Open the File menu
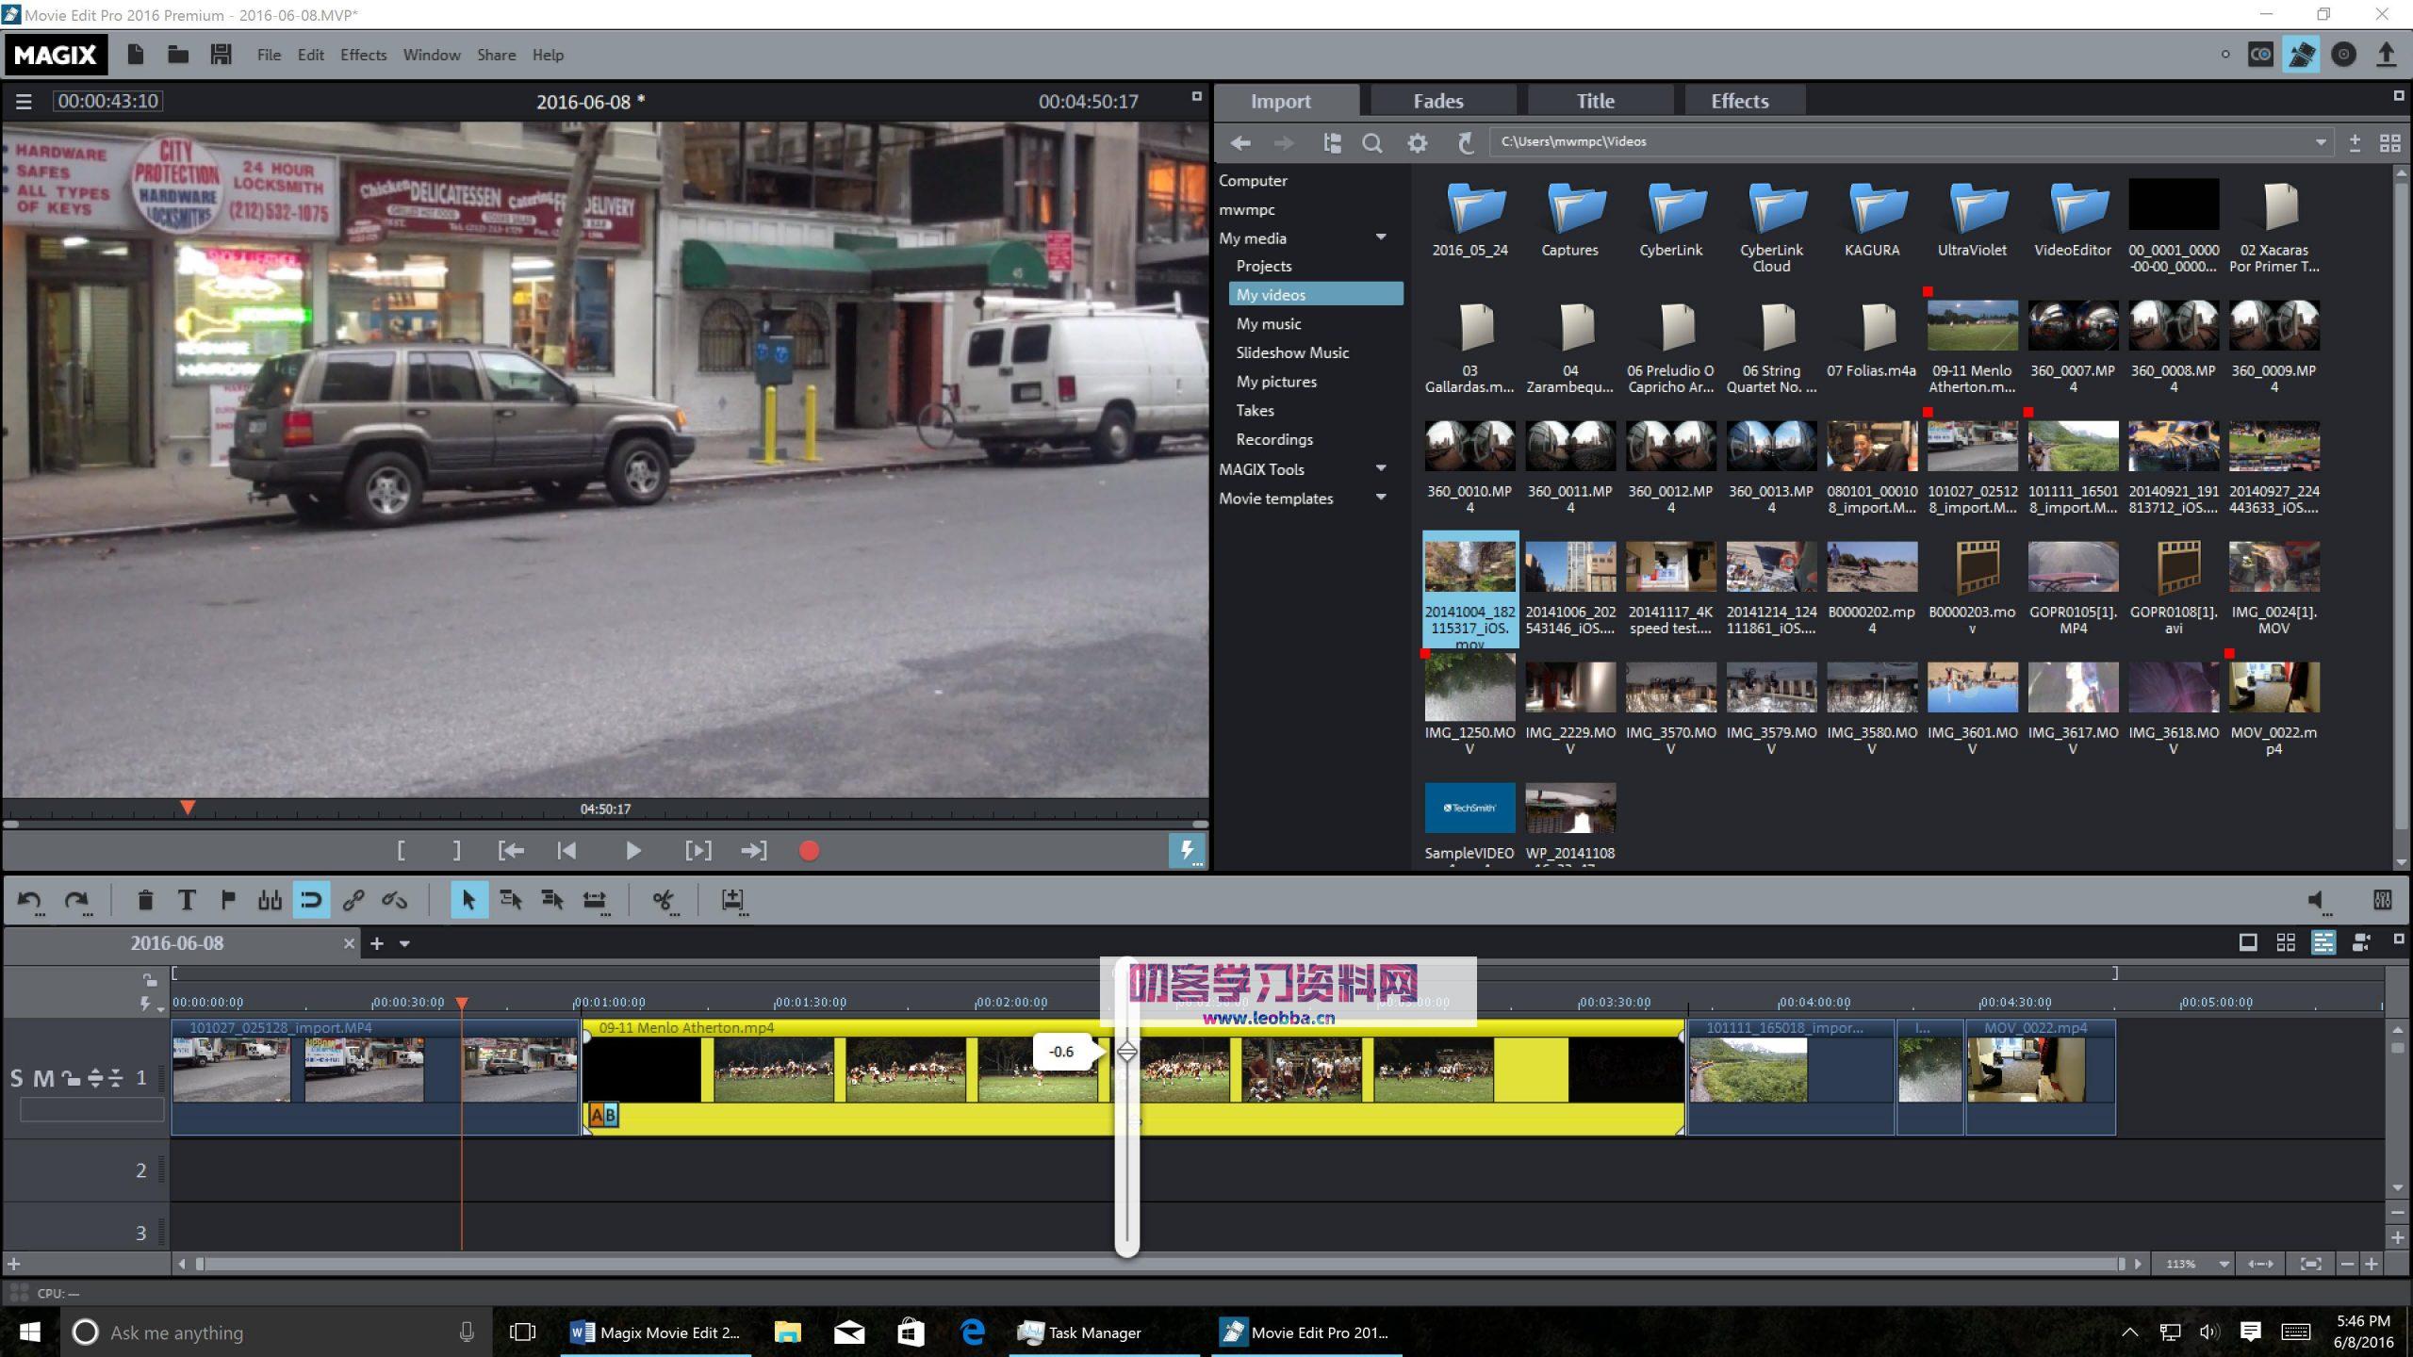Screen dimensions: 2413x1357 click(x=269, y=55)
